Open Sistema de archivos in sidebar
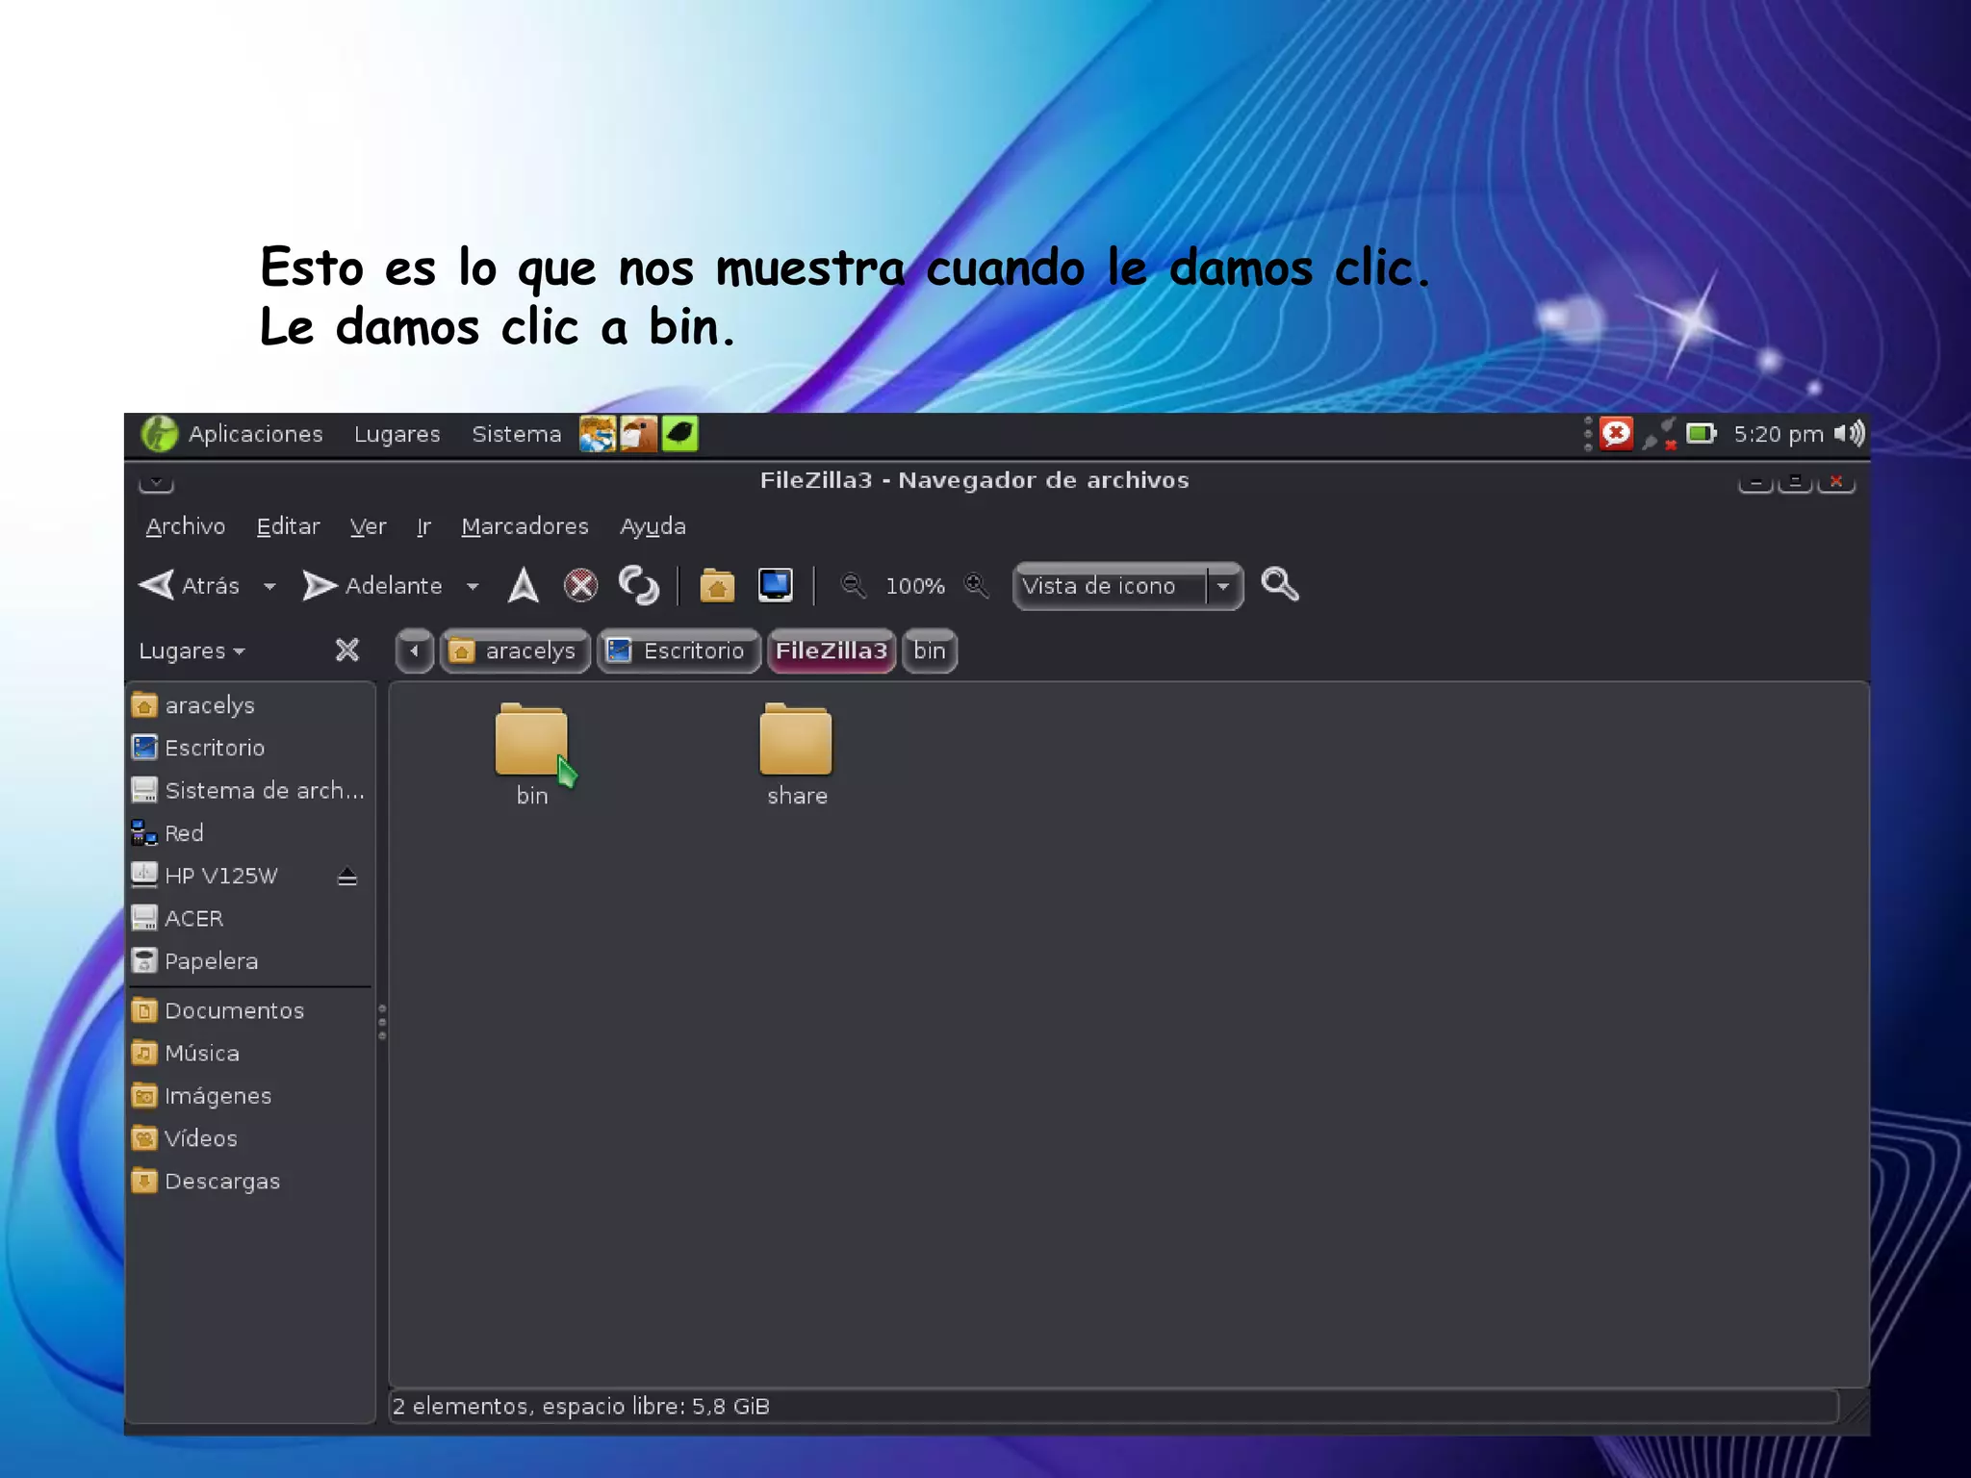The width and height of the screenshot is (1971, 1478). tap(250, 790)
